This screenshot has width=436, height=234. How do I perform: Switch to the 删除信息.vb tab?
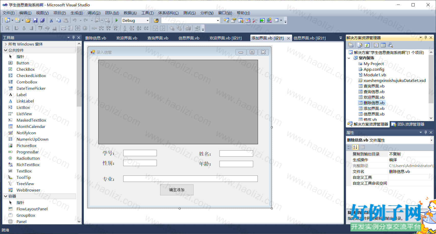click(x=96, y=38)
